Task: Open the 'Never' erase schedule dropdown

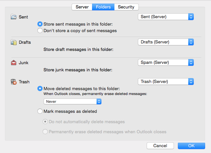Action: pyautogui.click(x=73, y=101)
